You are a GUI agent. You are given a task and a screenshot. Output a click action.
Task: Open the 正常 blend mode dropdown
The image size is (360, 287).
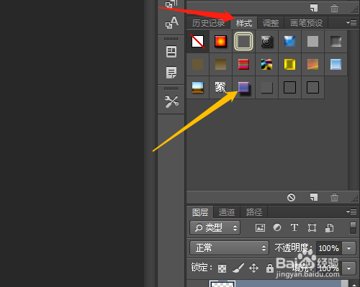[229, 248]
